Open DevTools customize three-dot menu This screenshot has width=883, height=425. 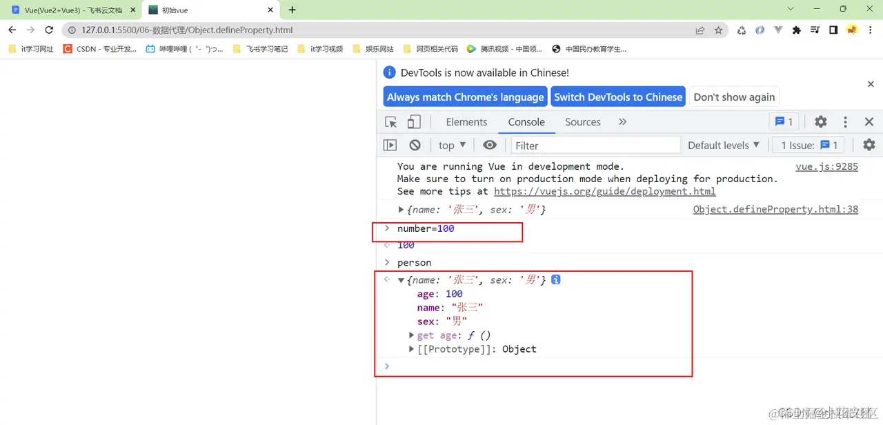pyautogui.click(x=845, y=122)
